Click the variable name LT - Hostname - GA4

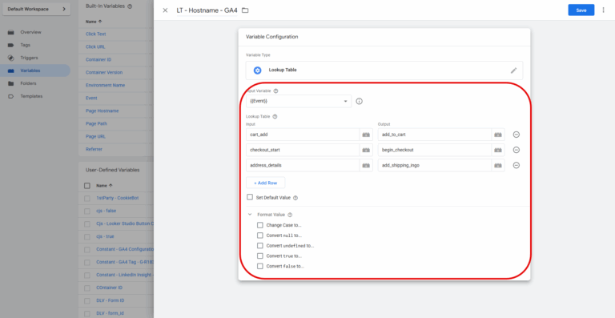(x=207, y=10)
